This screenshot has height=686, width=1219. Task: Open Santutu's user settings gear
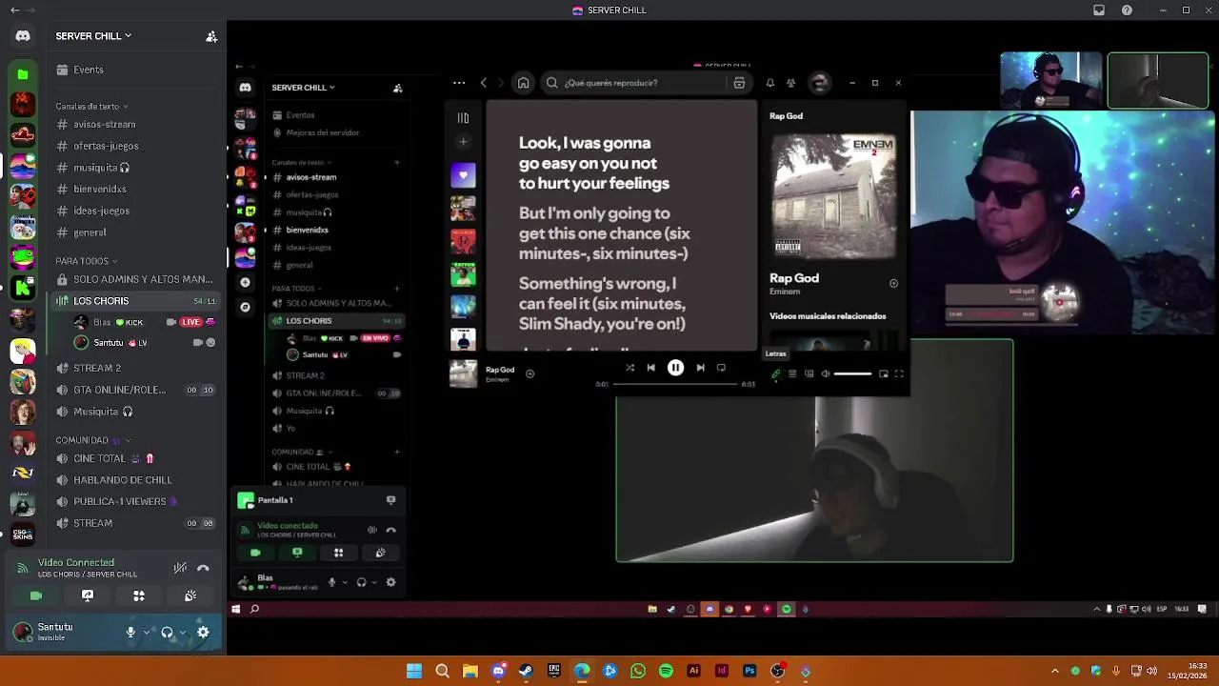pyautogui.click(x=203, y=632)
